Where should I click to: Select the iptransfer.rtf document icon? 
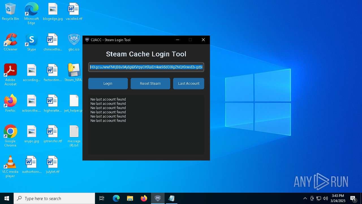[53, 134]
